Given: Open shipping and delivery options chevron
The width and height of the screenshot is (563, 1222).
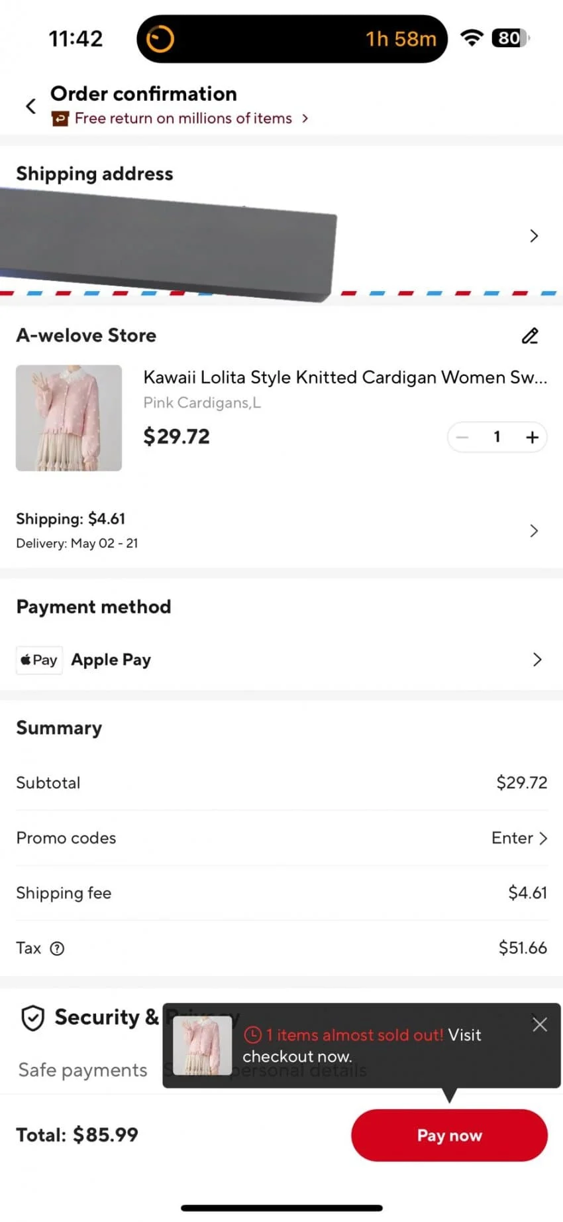Looking at the screenshot, I should point(534,530).
